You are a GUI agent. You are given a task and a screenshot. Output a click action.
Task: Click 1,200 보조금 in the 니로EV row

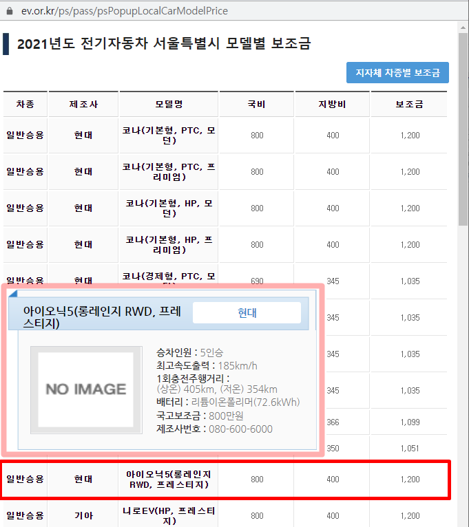point(410,516)
